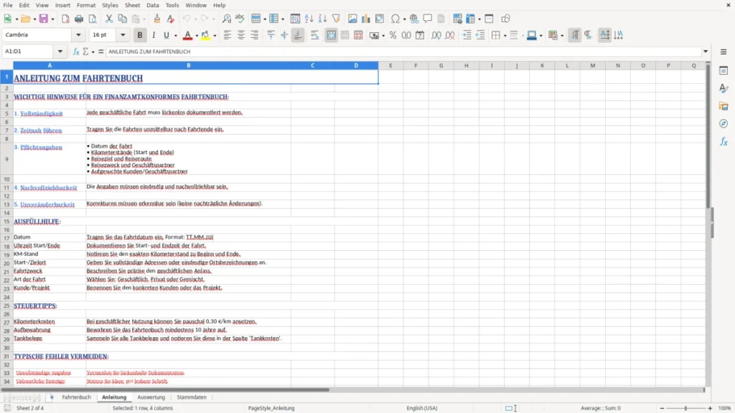Toggle Align Bottom button
Image resolution: width=735 pixels, height=413 pixels.
[x=298, y=35]
